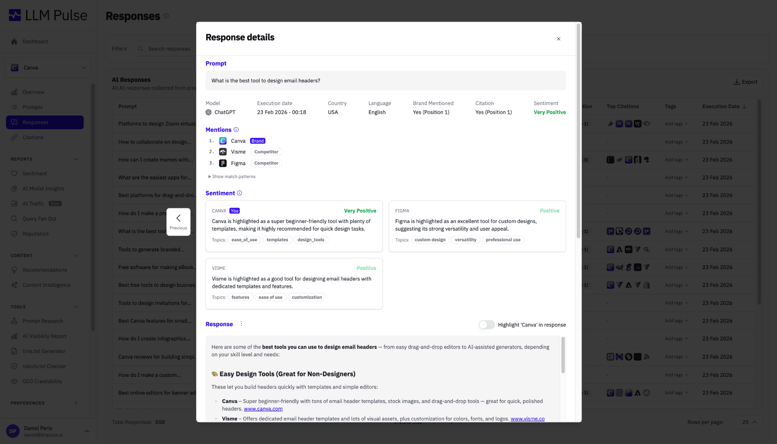Go to Dashboard in the sidebar
777x444 pixels.
coord(35,42)
